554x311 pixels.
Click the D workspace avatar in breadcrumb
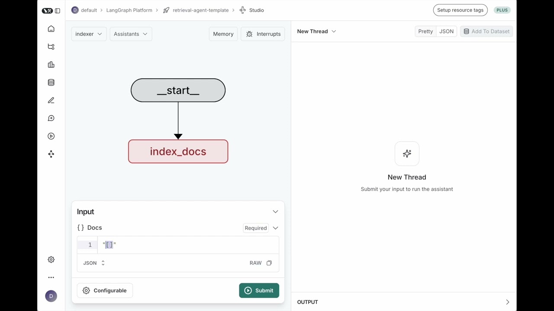tap(75, 10)
